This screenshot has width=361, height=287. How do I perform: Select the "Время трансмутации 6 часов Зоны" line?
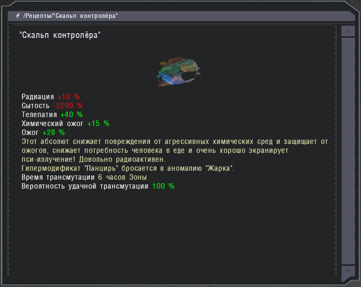click(84, 177)
